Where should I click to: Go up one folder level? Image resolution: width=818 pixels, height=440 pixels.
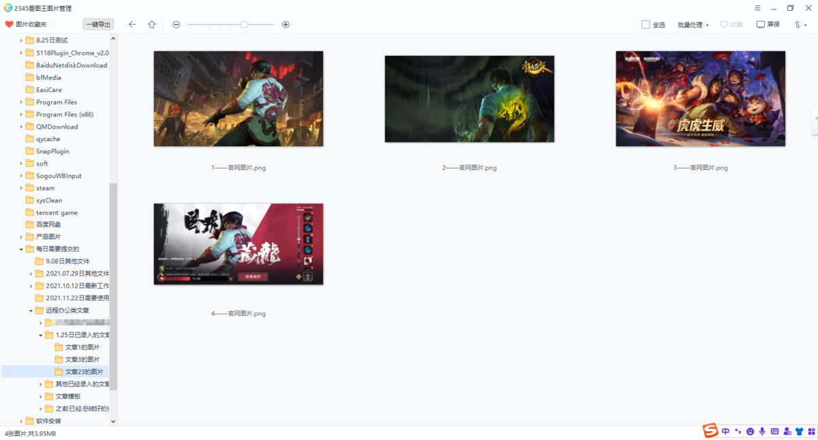[x=152, y=25]
